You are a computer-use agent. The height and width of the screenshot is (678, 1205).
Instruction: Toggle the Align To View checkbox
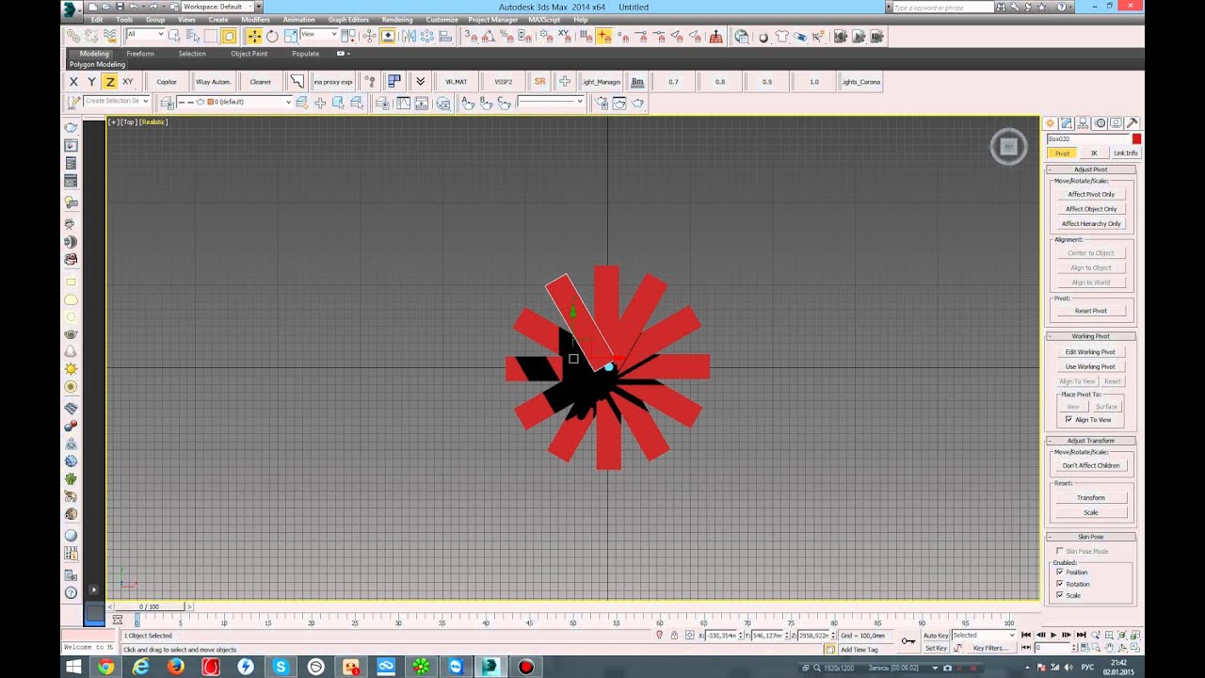tap(1068, 420)
